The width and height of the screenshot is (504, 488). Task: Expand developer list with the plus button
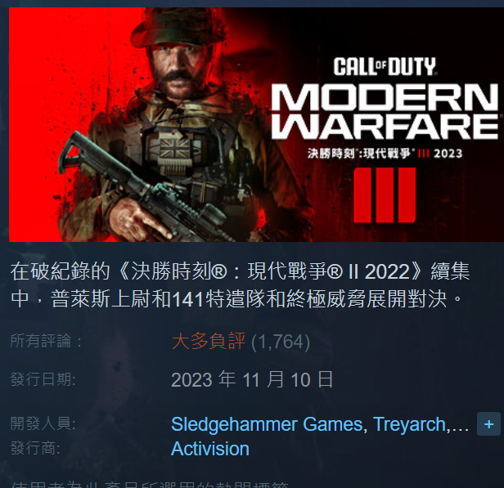click(488, 424)
